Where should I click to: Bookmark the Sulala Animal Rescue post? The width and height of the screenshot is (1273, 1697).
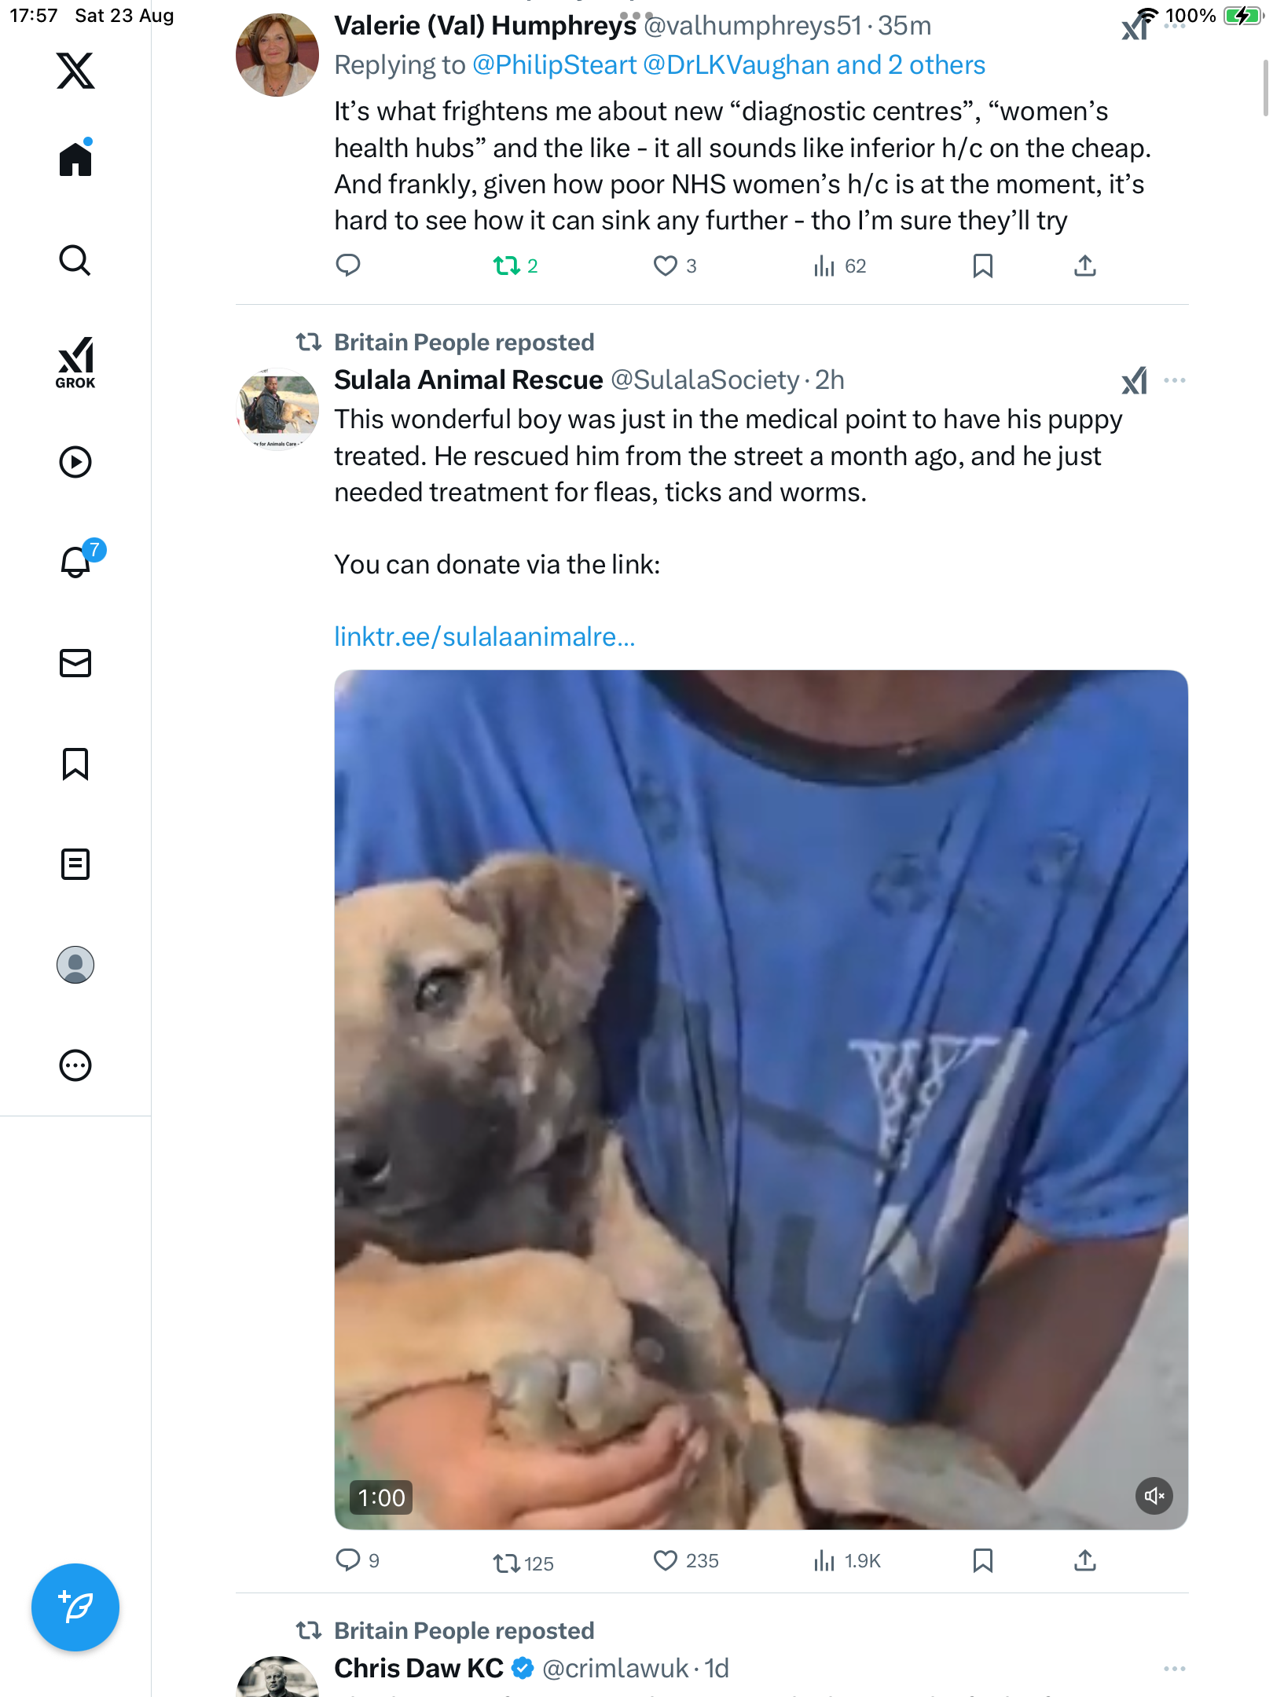pos(982,1560)
